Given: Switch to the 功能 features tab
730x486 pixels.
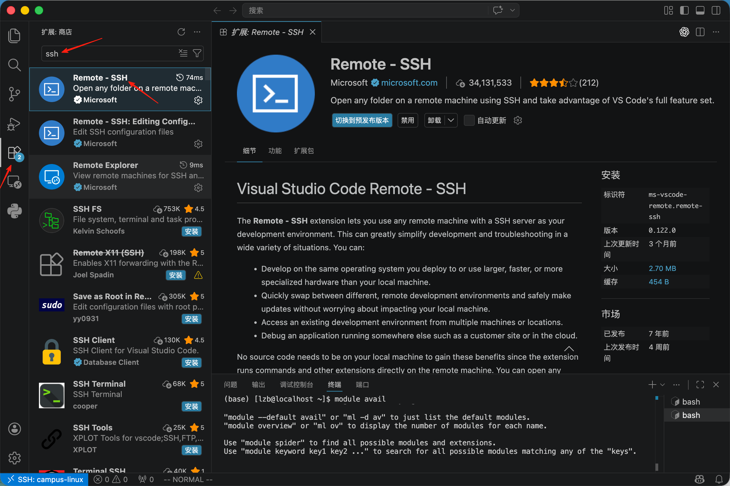Looking at the screenshot, I should pyautogui.click(x=275, y=151).
